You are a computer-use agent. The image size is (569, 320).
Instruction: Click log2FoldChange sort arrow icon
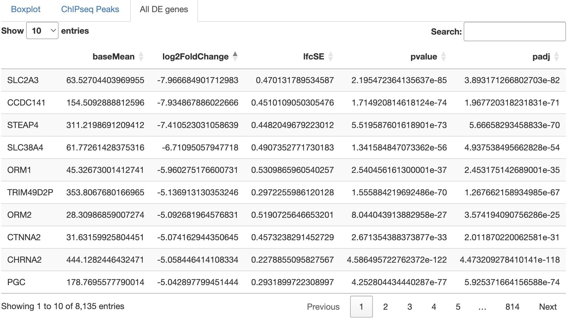(x=235, y=57)
